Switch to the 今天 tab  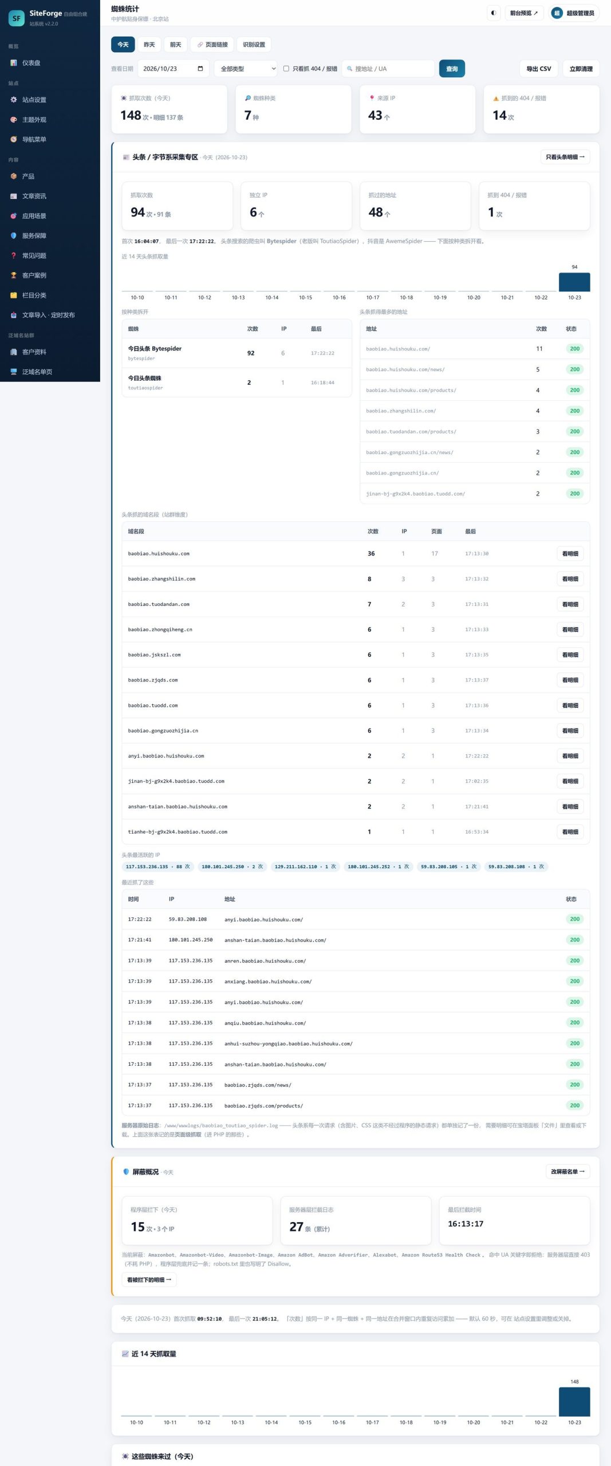coord(123,45)
